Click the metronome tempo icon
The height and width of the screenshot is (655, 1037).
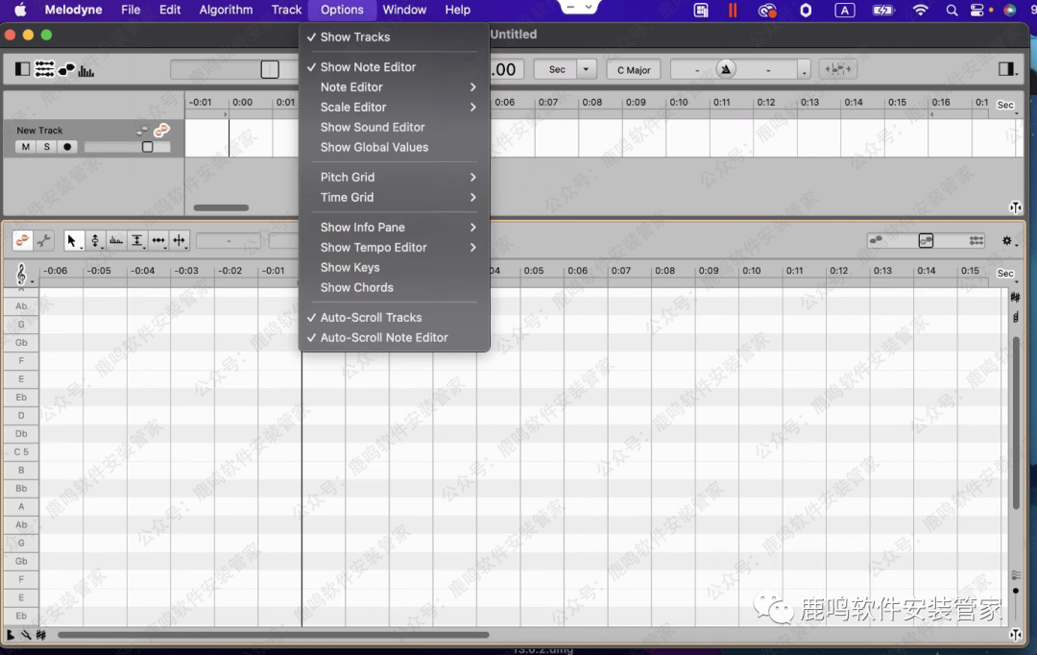727,69
